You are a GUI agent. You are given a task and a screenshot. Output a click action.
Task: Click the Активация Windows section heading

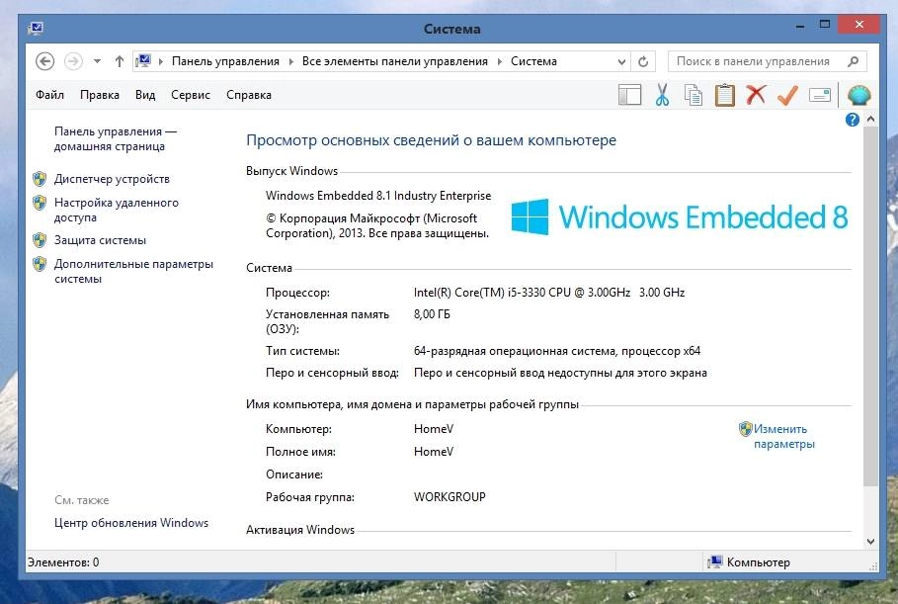pos(300,530)
